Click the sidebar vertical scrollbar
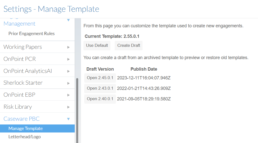Screen dimensions: 258x143 click(x=77, y=110)
